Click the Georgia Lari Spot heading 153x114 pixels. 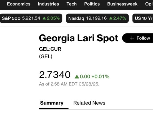click(79, 38)
